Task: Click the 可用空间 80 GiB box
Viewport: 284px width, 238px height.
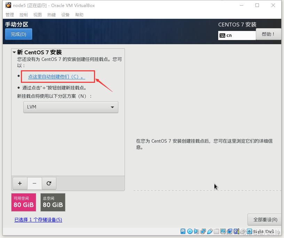Action: pos(24,202)
